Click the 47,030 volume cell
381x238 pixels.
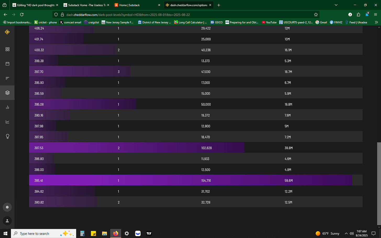point(206,72)
